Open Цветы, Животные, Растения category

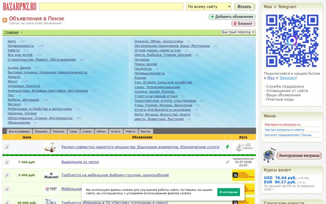[159, 119]
